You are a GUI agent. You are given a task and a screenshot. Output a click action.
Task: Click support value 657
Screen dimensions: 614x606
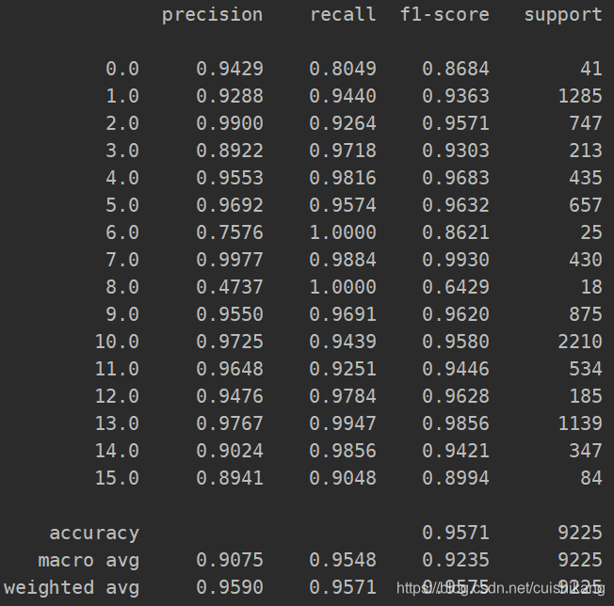click(x=586, y=205)
